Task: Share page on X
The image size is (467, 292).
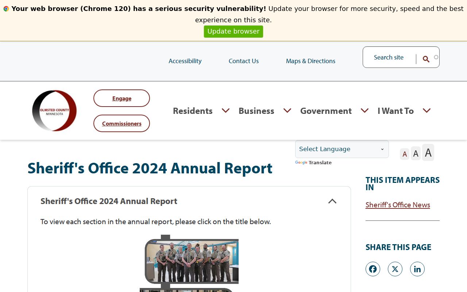Action: (395, 269)
